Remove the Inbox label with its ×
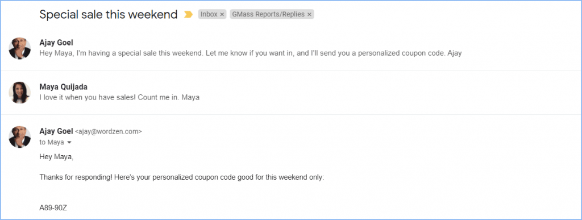582x220 pixels. pyautogui.click(x=222, y=14)
